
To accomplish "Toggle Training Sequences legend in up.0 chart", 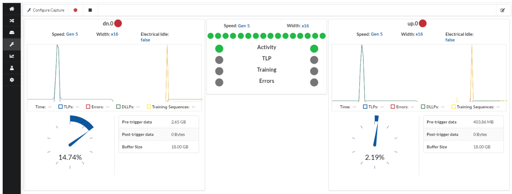I will [453, 107].
